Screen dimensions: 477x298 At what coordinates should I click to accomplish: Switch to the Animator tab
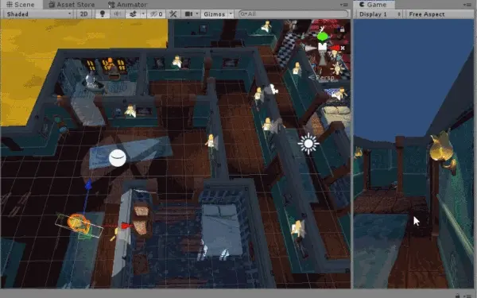coord(128,5)
